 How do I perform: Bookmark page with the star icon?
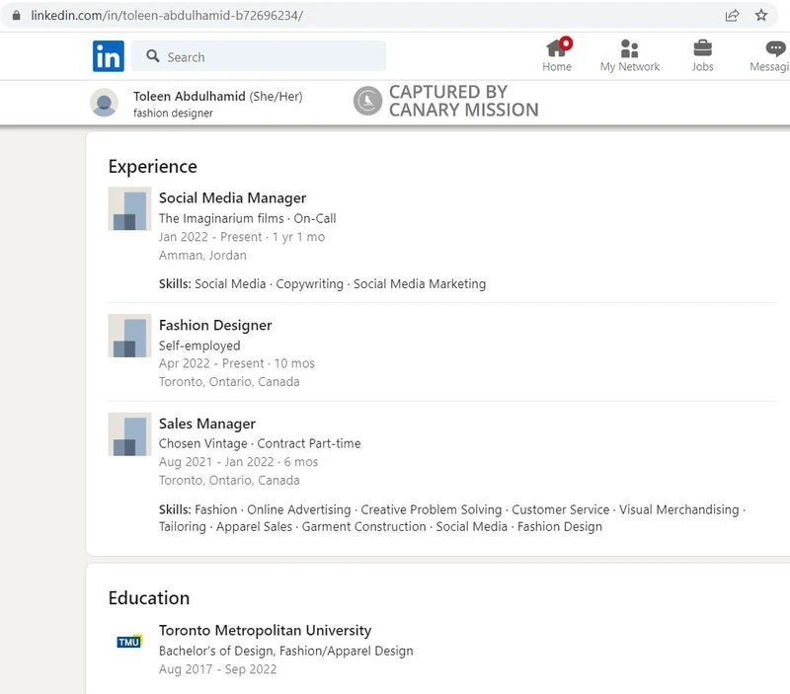[761, 15]
